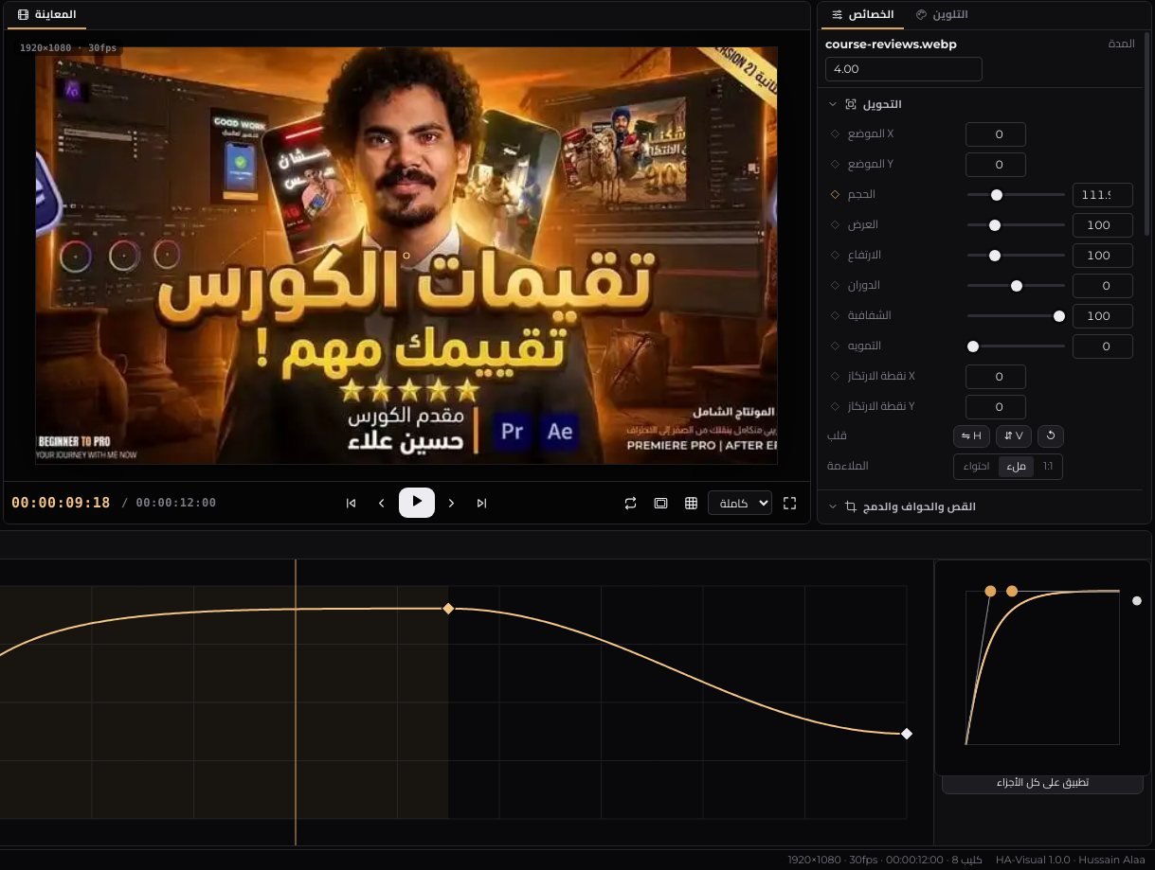Screen dimensions: 1155x870
Task: Click the الارتفاع value field
Action: click(x=1104, y=256)
